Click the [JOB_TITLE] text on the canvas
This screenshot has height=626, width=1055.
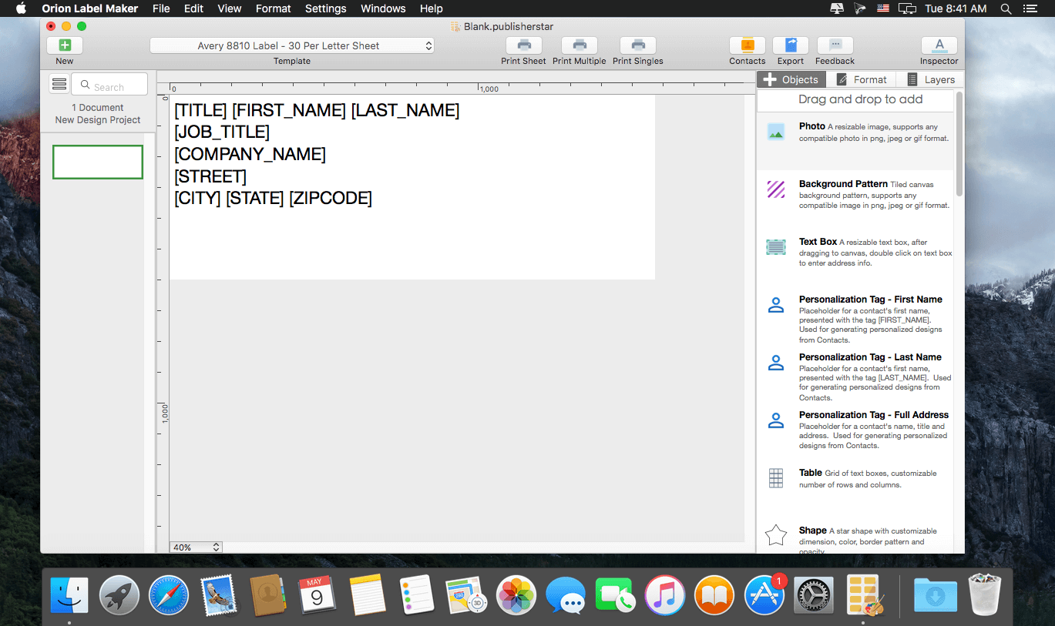click(x=222, y=132)
